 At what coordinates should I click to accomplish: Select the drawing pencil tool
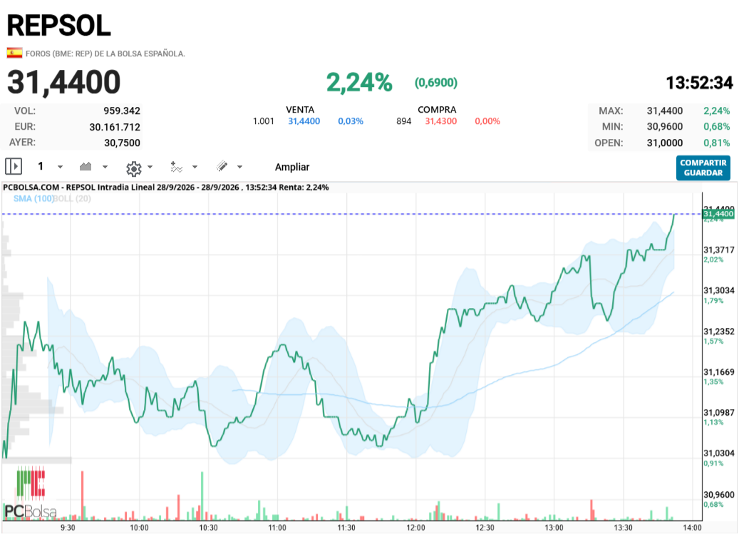click(222, 166)
